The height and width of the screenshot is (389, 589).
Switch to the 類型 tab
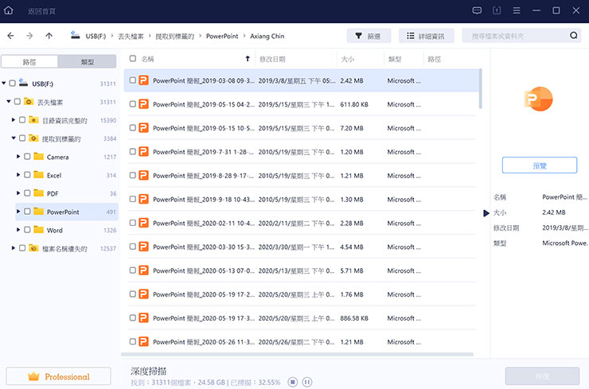87,61
